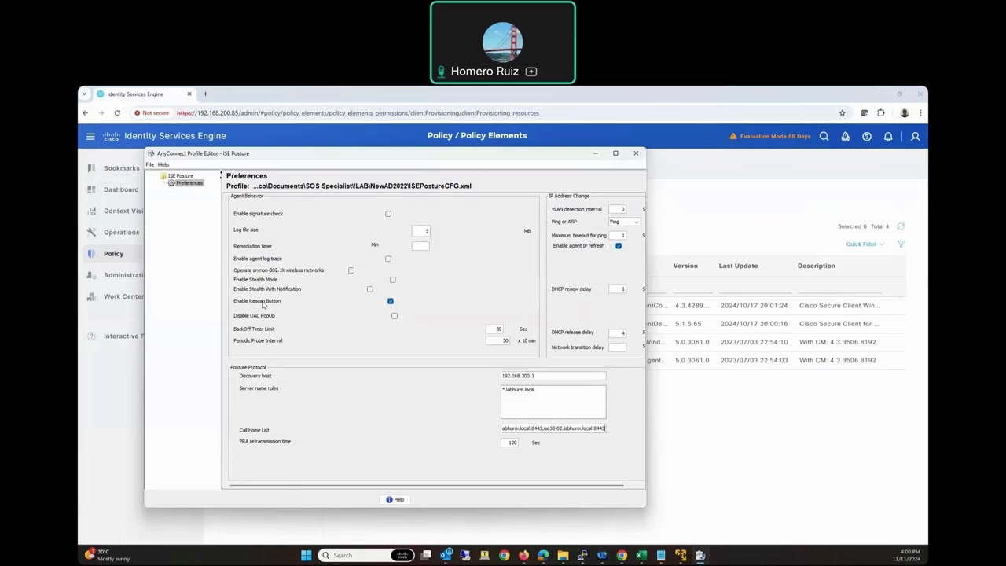Bookmark this page with the star icon
Viewport: 1006px width, 566px height.
842,113
